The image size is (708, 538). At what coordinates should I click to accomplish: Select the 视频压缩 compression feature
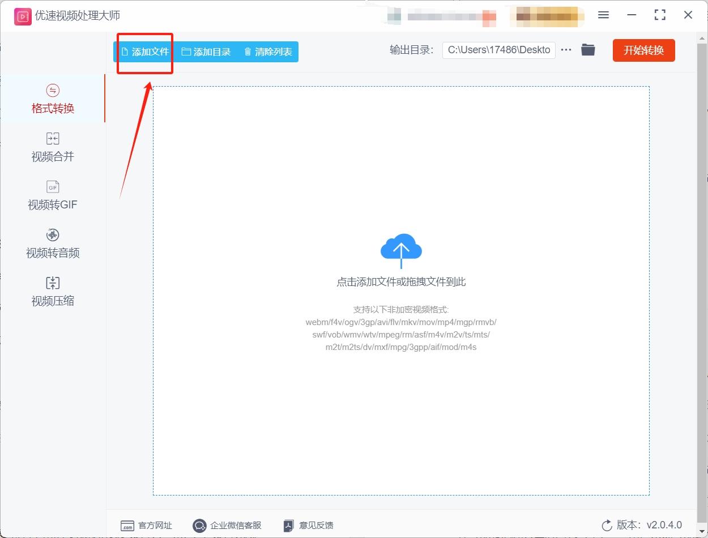52,292
